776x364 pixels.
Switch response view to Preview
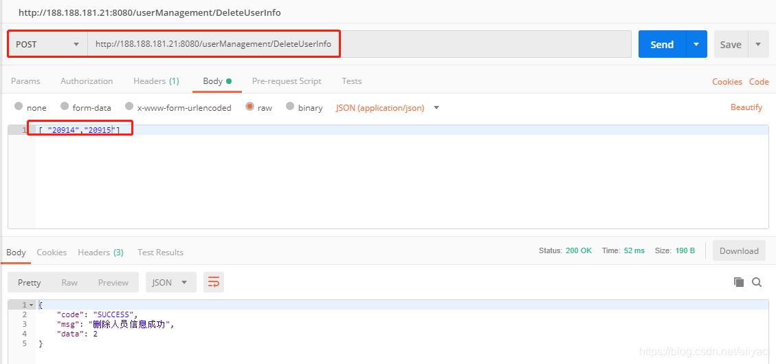click(113, 282)
